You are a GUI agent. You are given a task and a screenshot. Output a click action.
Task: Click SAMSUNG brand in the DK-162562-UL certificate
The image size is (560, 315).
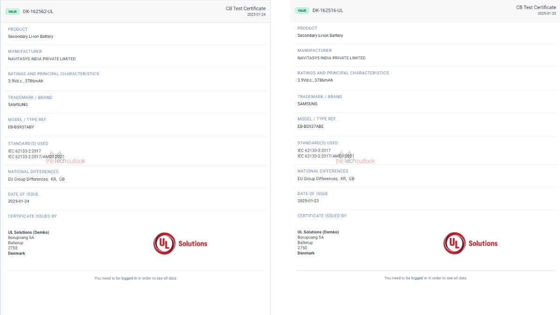tap(18, 105)
